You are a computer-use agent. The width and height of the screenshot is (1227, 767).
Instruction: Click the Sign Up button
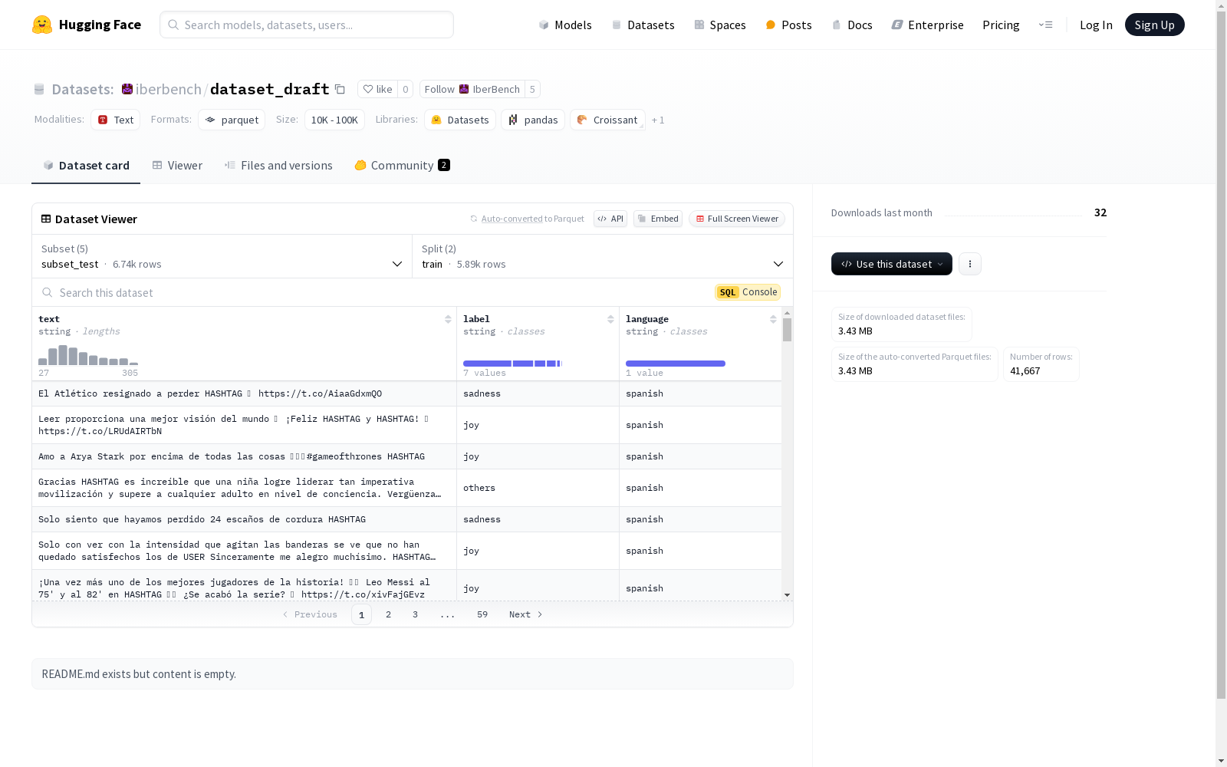[1154, 25]
